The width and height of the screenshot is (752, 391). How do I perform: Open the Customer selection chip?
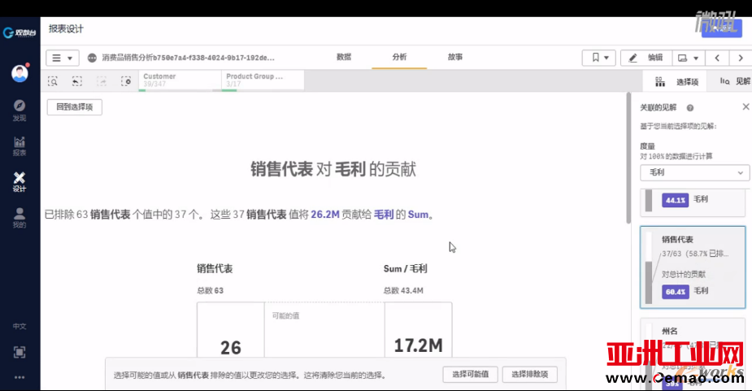[180, 80]
